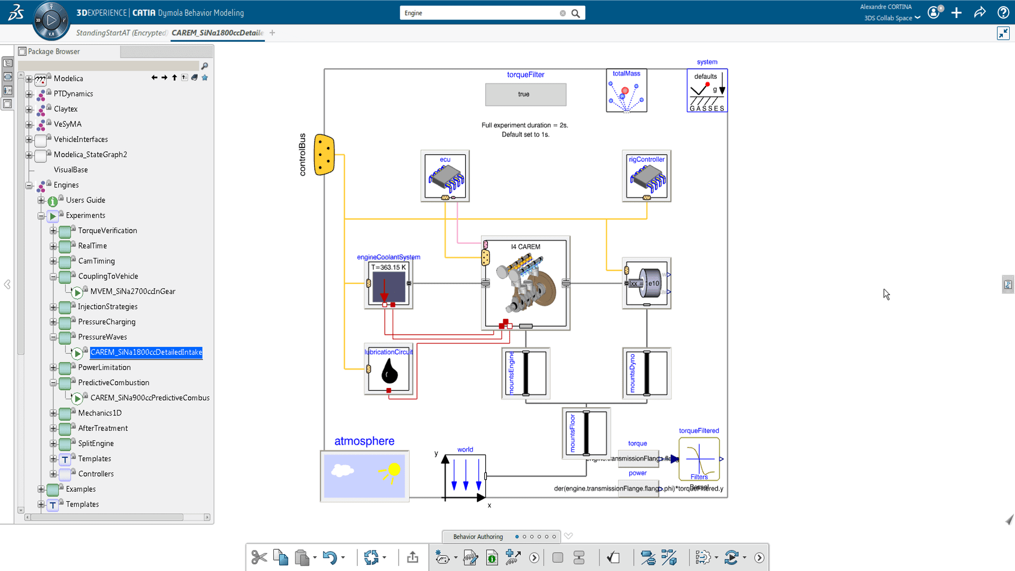This screenshot has height=571, width=1015.
Task: Open the Paste dropdown arrow
Action: click(x=315, y=557)
